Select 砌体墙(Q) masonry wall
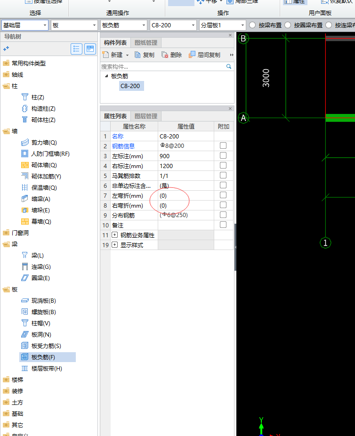This screenshot has height=436, width=355. click(x=44, y=165)
